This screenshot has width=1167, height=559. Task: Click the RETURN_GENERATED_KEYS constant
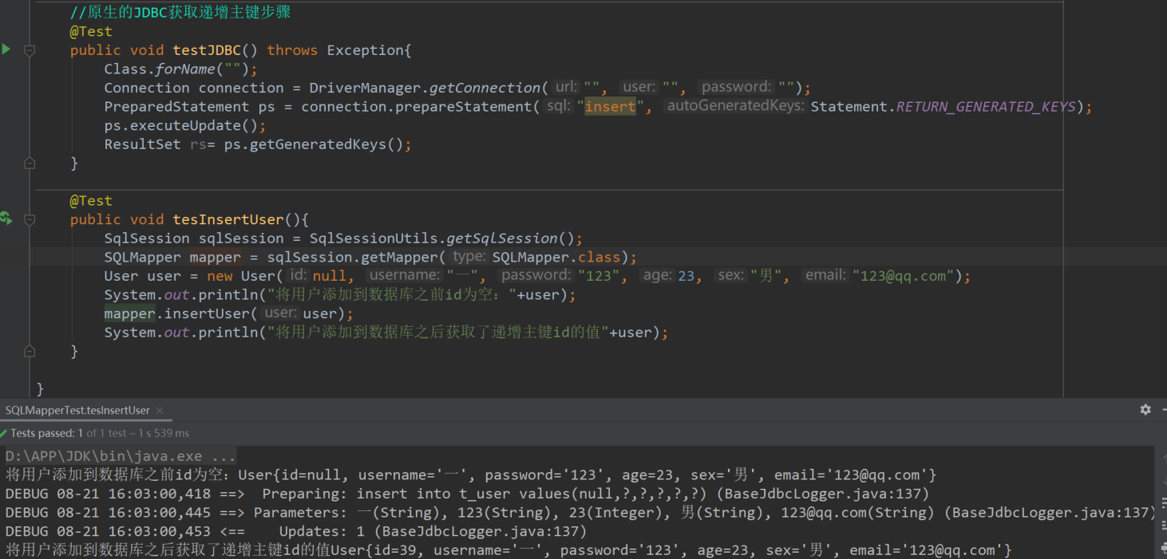[986, 107]
